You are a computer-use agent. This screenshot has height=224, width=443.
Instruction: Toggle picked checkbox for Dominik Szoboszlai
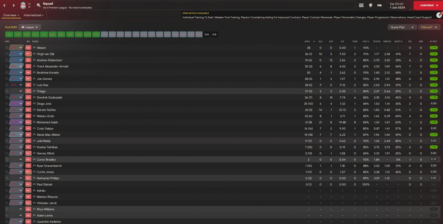[x=7, y=98]
